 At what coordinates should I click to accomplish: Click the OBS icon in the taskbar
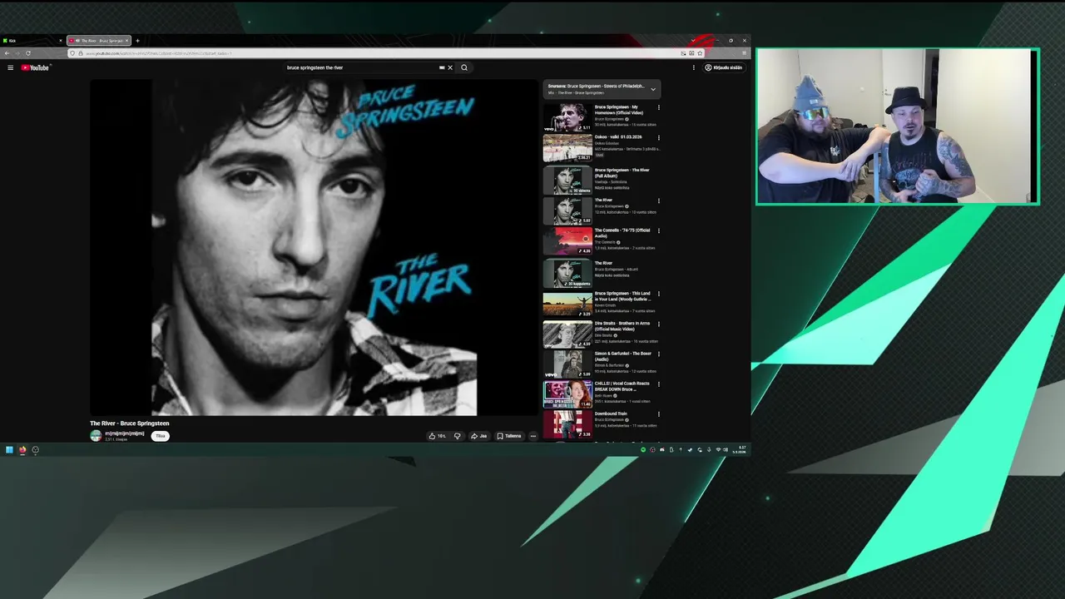pos(35,450)
